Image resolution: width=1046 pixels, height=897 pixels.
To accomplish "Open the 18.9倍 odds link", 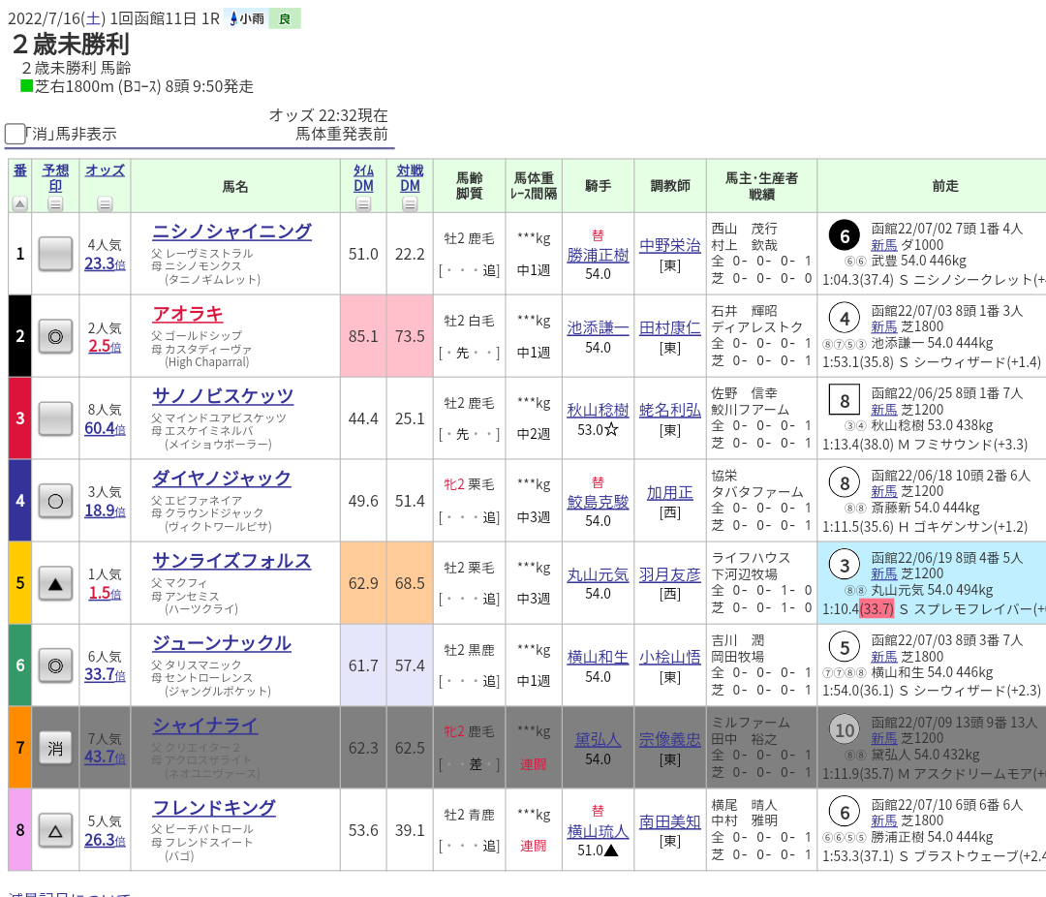I will pyautogui.click(x=105, y=510).
